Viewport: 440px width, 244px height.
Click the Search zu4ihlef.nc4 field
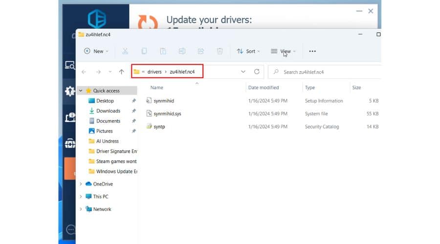325,72
